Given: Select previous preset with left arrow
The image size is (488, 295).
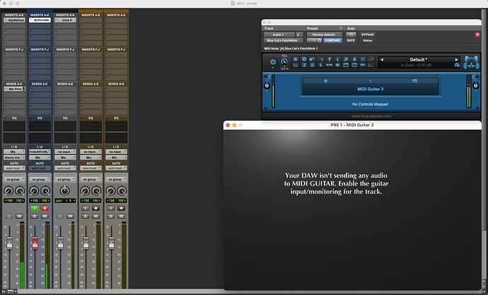Looking at the screenshot, I should [382, 59].
